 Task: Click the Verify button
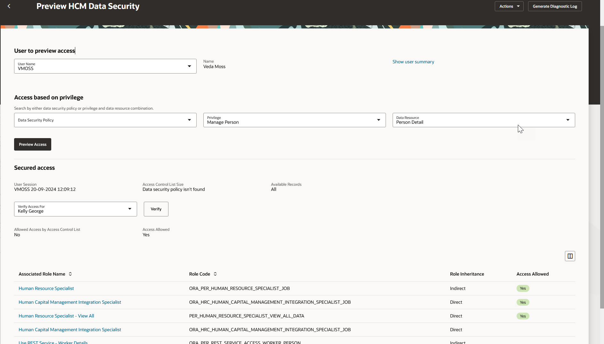click(156, 209)
